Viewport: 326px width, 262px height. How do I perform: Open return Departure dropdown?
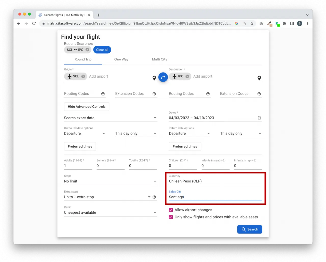point(190,134)
